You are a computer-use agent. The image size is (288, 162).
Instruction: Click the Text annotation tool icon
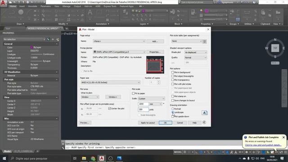coord(90,13)
